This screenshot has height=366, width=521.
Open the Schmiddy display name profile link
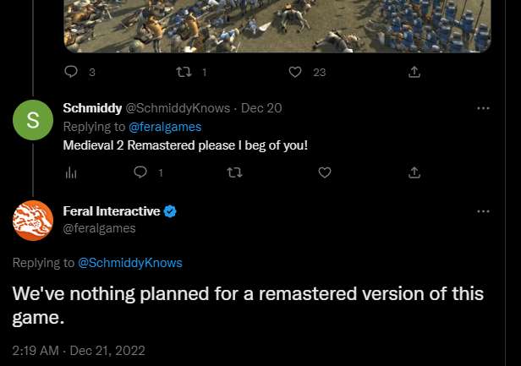coord(92,108)
